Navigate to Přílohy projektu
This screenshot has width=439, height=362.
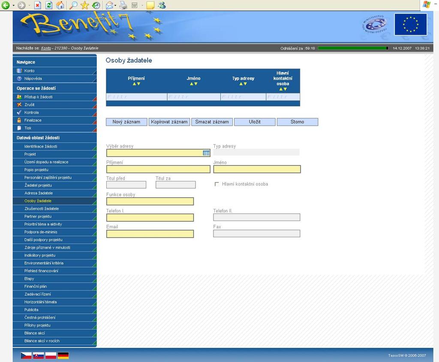tap(54, 325)
